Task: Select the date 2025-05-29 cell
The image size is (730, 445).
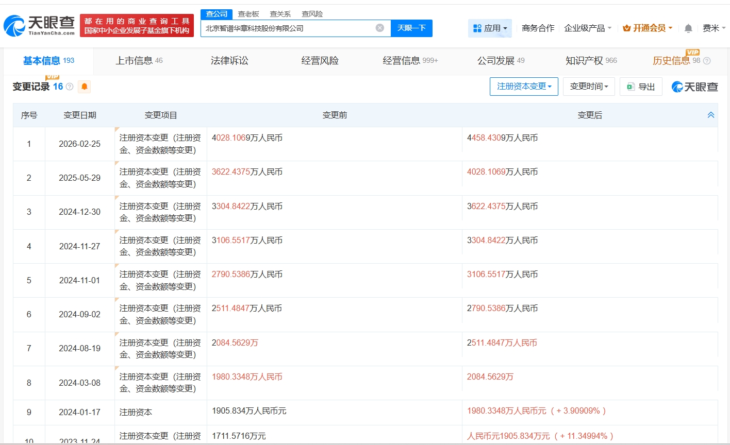Action: pyautogui.click(x=80, y=178)
